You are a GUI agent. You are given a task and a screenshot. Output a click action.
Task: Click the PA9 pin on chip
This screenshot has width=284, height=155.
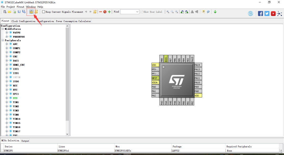198,87
